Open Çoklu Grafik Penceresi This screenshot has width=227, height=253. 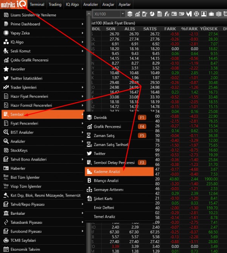[x=43, y=60]
